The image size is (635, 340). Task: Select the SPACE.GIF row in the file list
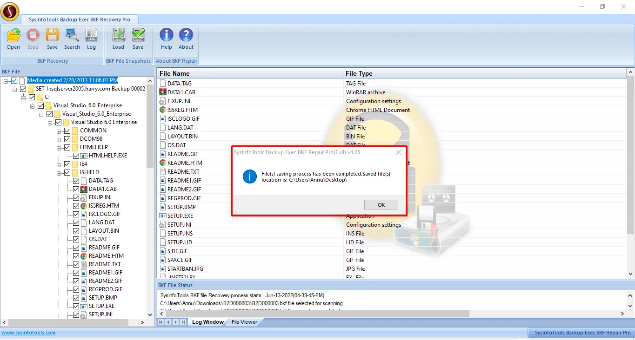(392, 260)
